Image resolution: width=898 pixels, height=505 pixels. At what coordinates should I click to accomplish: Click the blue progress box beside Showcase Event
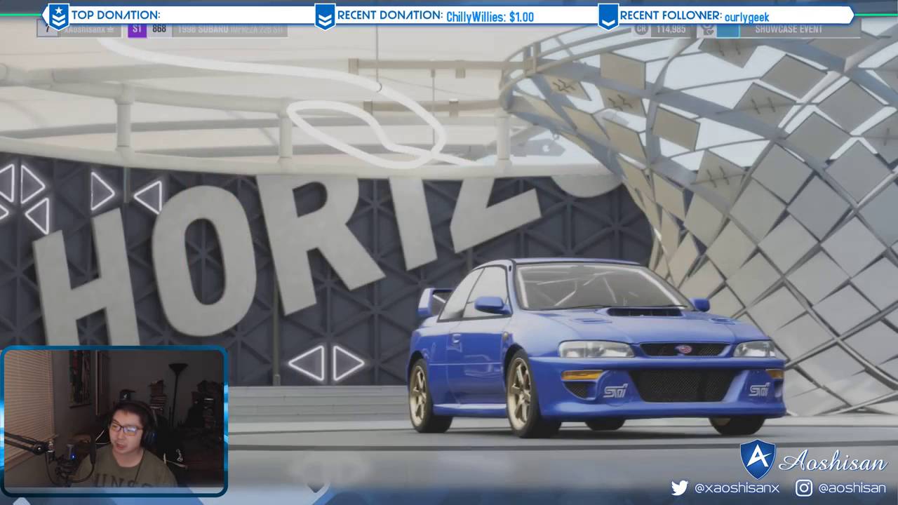728,30
